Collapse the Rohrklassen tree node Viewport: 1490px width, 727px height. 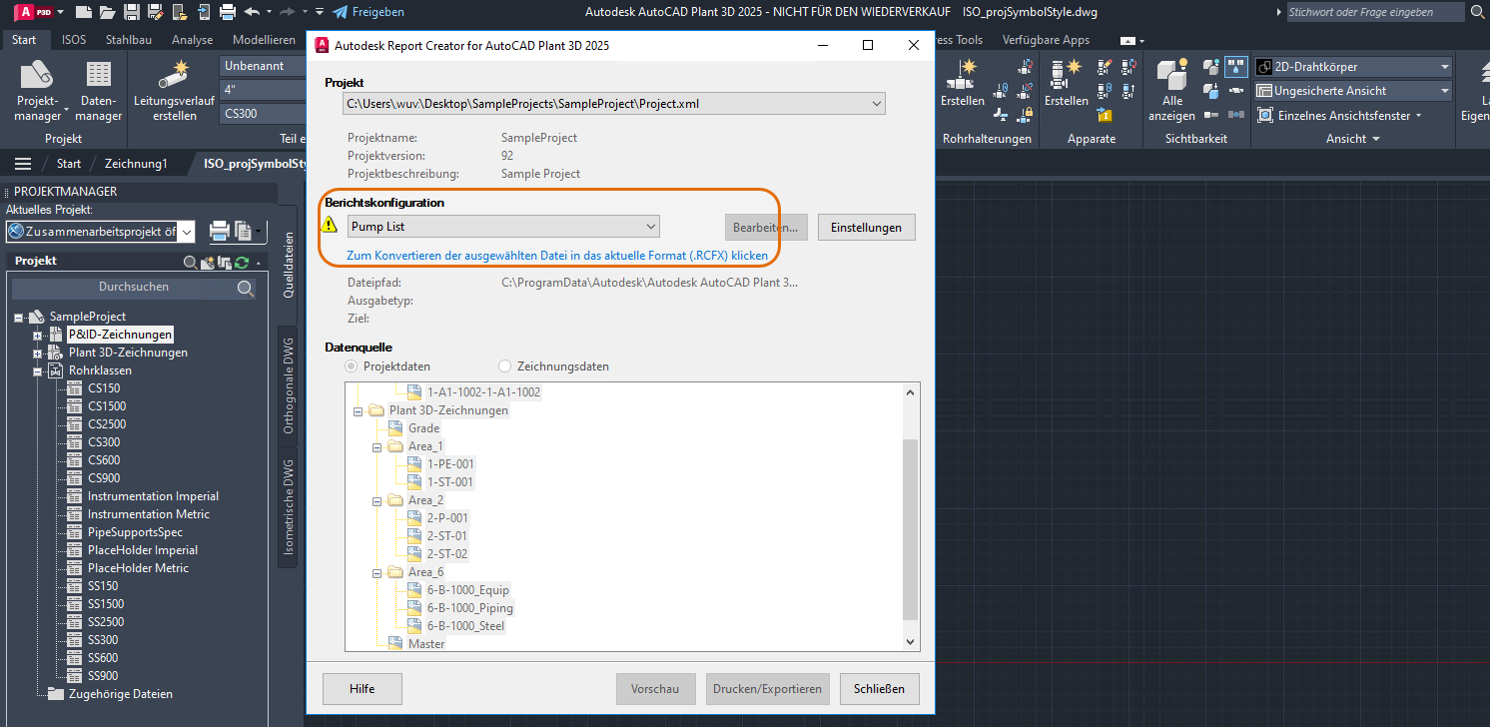coord(38,370)
